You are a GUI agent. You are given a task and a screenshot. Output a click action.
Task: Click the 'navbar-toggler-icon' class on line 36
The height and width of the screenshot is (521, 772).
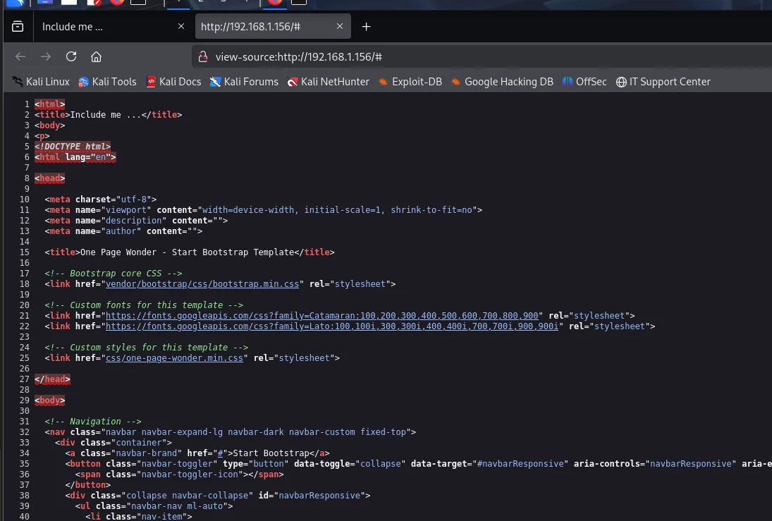click(x=190, y=474)
